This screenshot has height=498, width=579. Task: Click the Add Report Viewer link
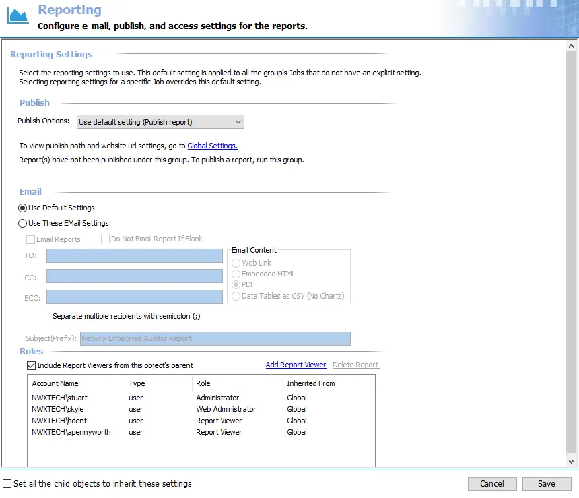[296, 365]
